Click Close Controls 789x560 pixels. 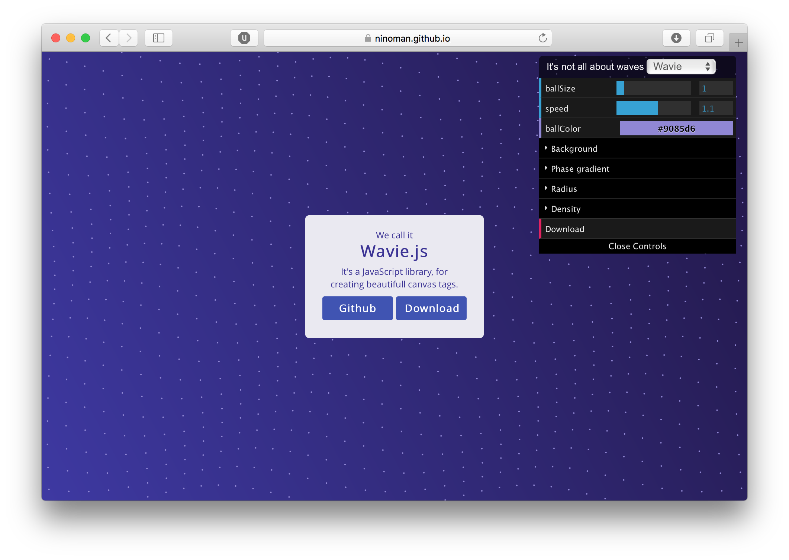(637, 246)
